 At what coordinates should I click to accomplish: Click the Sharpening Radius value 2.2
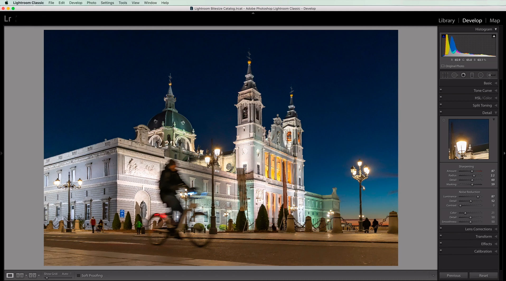(493, 175)
